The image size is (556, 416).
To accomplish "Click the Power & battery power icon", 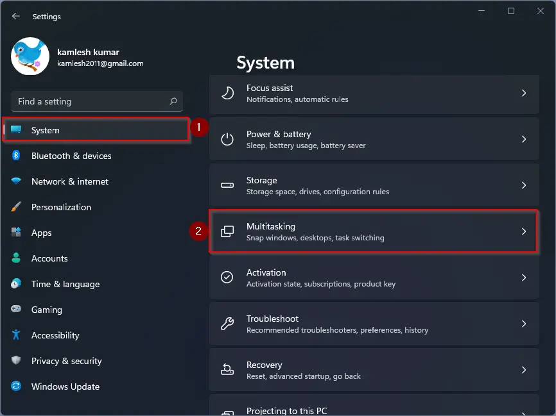I will [x=227, y=139].
